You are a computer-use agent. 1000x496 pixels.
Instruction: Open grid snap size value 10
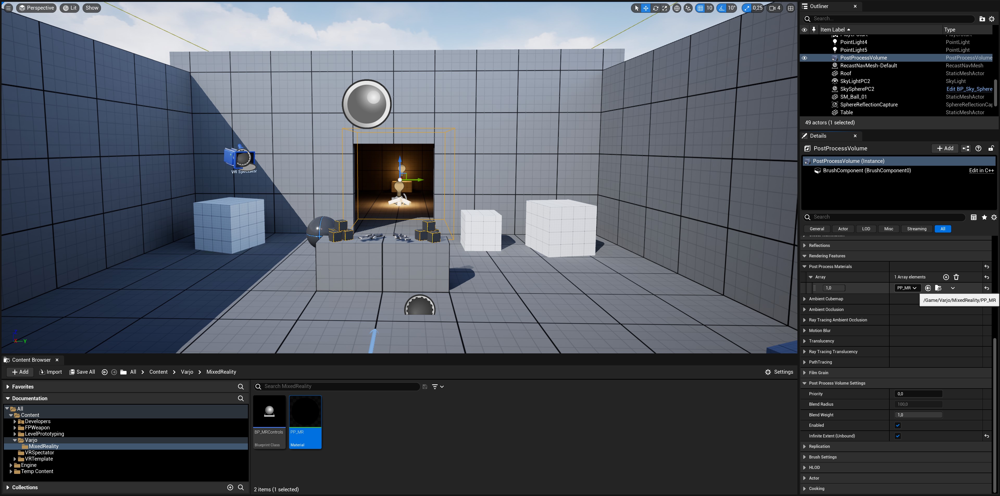coord(709,8)
